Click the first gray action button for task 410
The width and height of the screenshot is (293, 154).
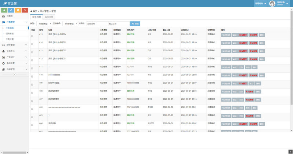(226, 76)
